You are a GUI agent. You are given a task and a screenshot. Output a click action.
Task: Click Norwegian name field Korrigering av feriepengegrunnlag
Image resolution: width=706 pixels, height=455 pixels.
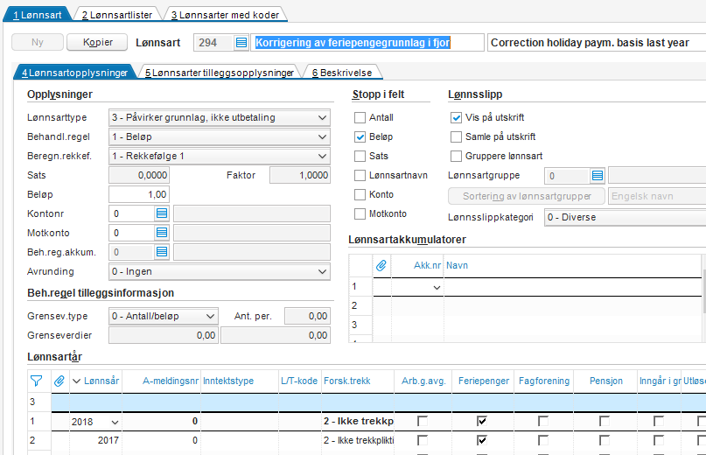(367, 43)
